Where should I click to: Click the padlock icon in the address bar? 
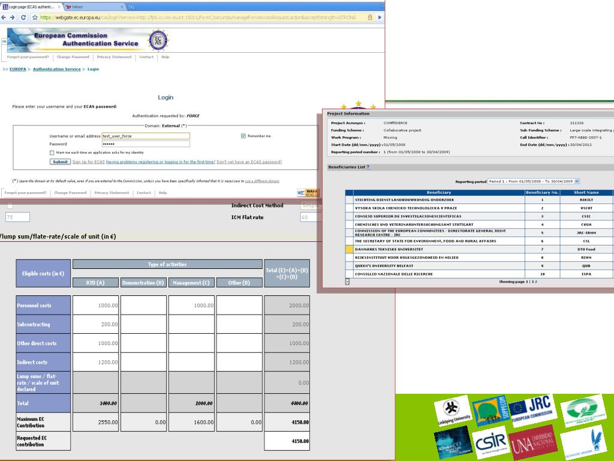point(369,17)
